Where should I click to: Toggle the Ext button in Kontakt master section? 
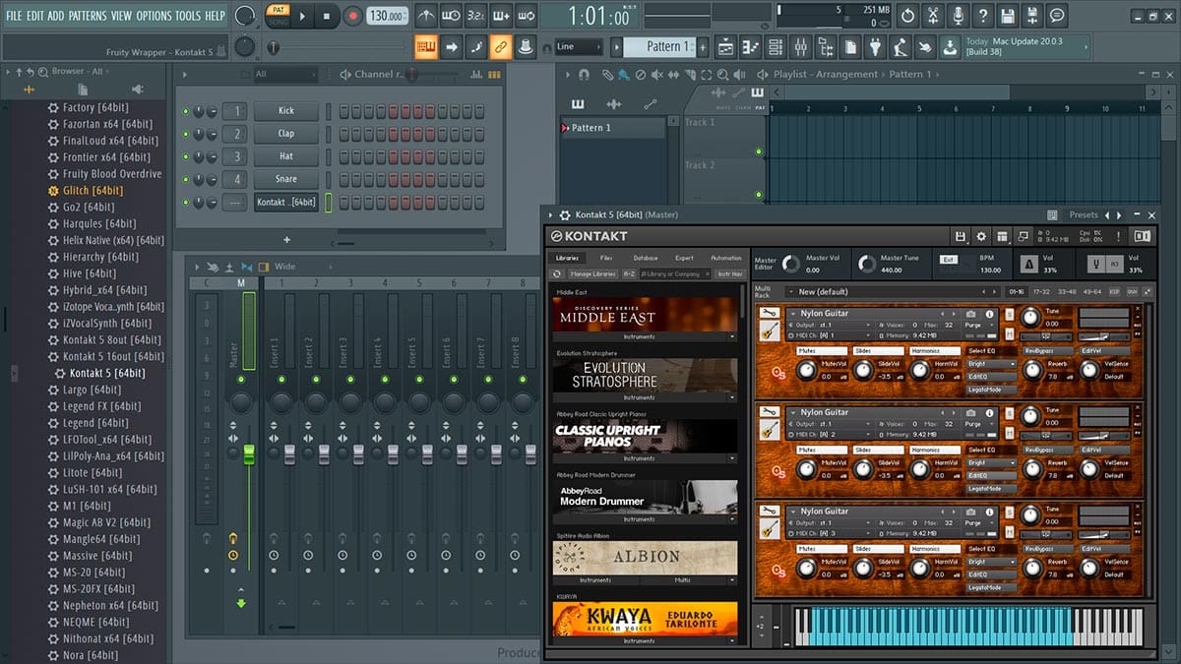pyautogui.click(x=948, y=260)
